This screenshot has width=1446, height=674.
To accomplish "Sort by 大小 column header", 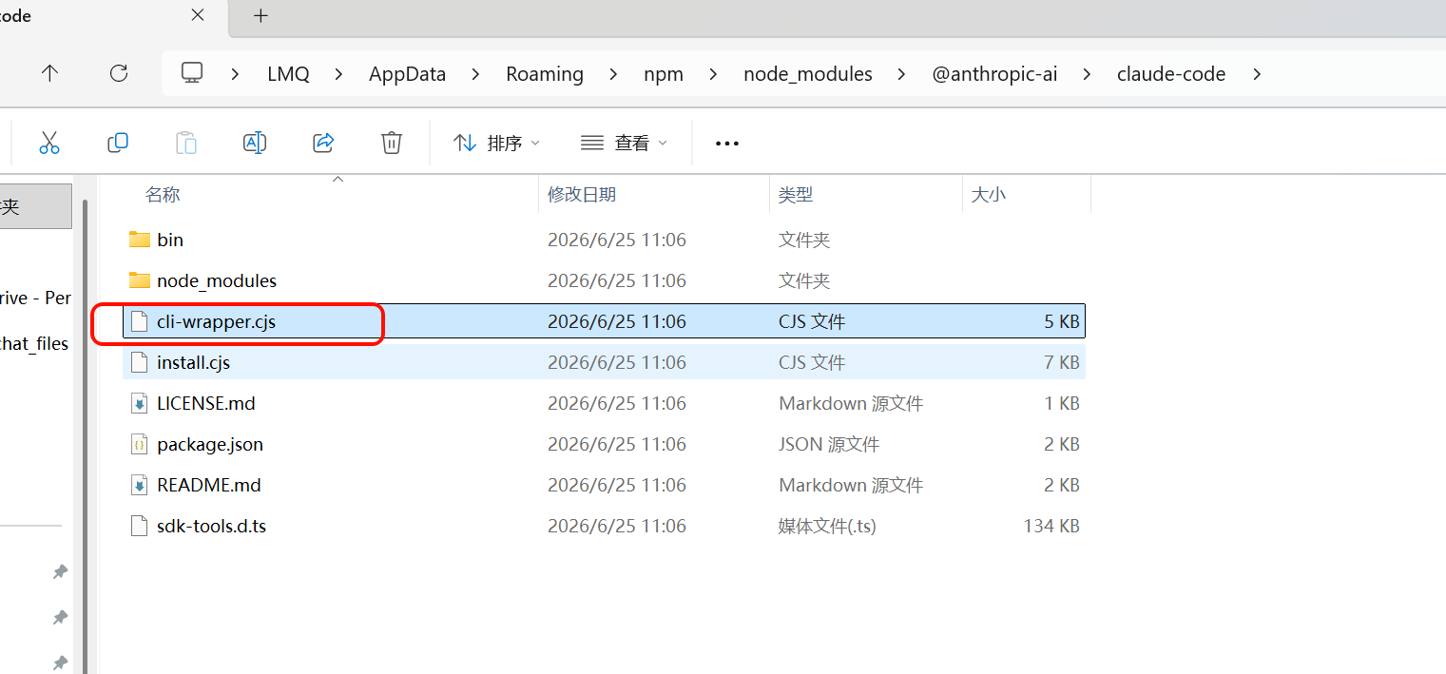I will tap(989, 194).
